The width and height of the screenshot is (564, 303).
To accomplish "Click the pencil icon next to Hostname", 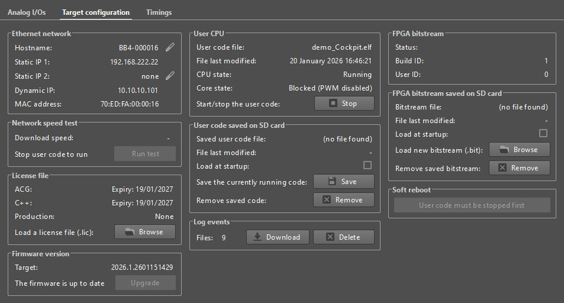I will [x=170, y=47].
